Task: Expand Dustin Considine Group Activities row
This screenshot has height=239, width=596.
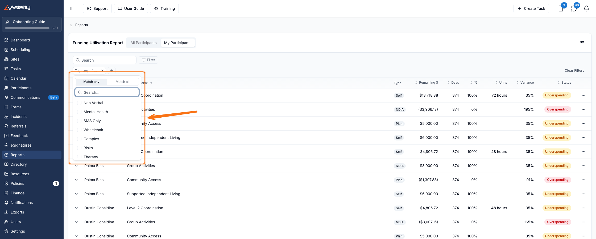Action: tap(76, 222)
